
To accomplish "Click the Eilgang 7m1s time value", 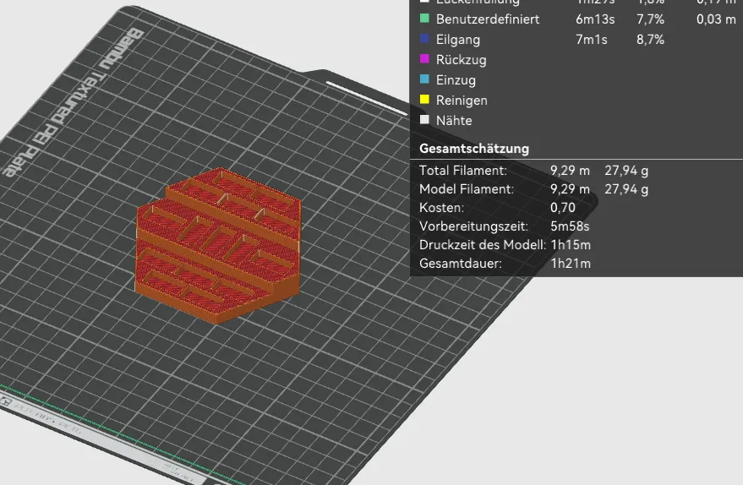I will (x=591, y=40).
